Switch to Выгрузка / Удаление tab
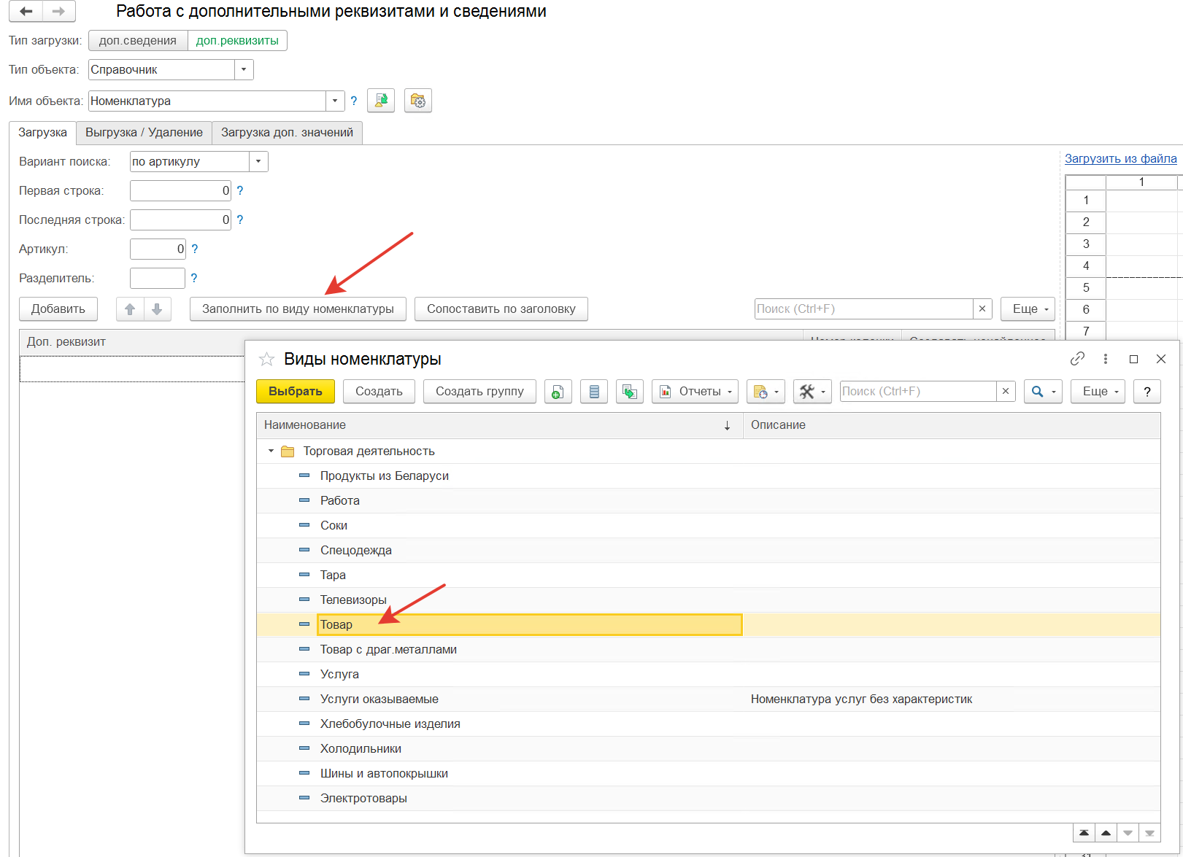The width and height of the screenshot is (1183, 857). pos(144,133)
